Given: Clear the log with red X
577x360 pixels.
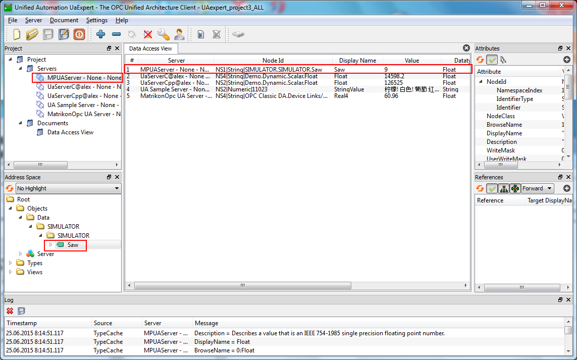Looking at the screenshot, I should pyautogui.click(x=10, y=311).
